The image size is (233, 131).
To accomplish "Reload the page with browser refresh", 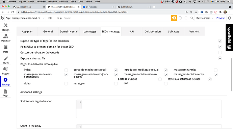I will [12, 12].
